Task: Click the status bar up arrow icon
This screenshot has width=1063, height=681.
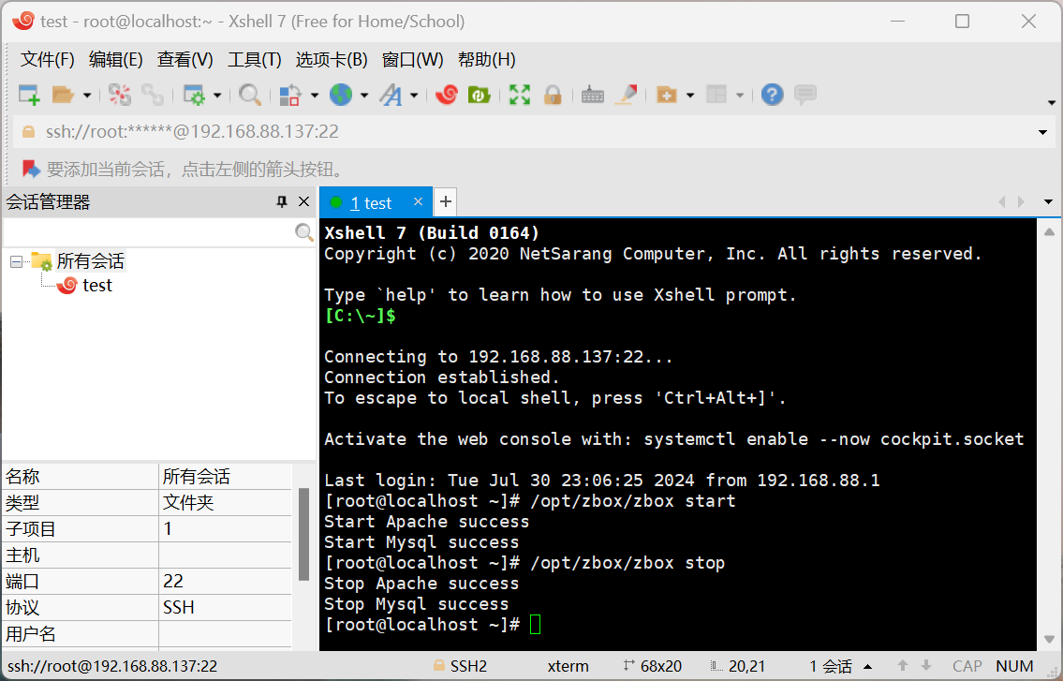Action: pyautogui.click(x=902, y=666)
